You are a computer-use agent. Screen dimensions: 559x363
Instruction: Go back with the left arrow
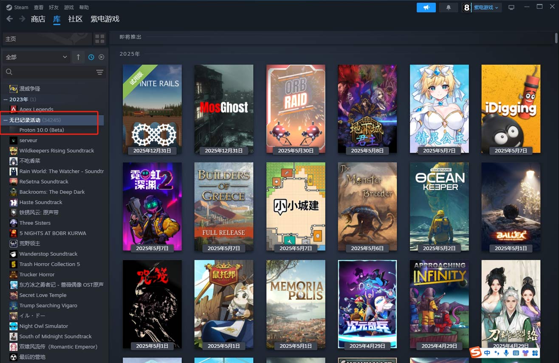click(x=9, y=19)
